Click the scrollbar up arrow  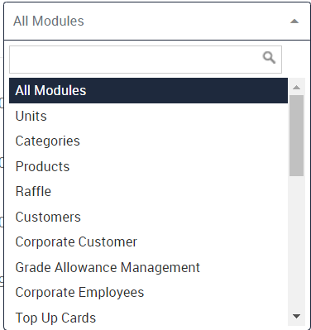297,88
